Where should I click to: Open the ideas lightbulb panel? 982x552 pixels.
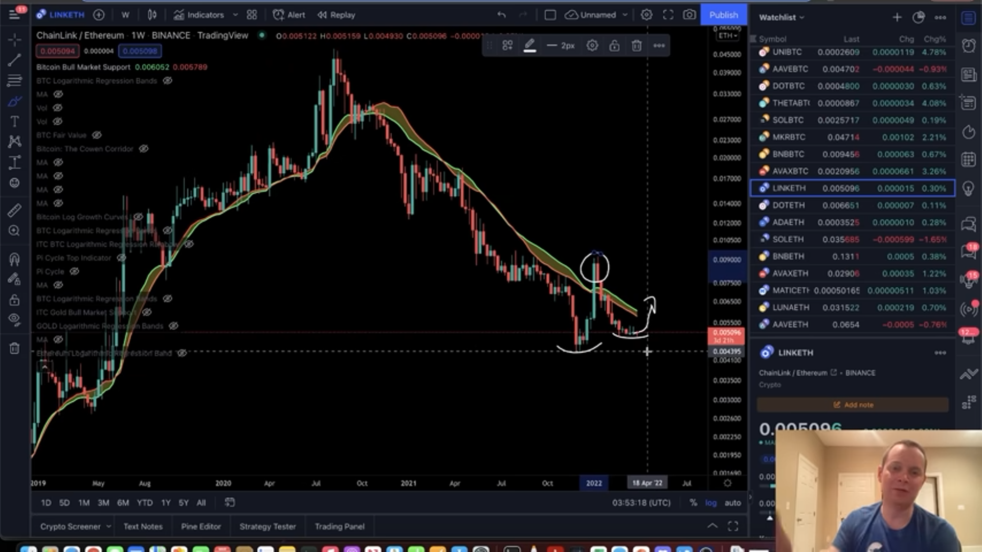(x=968, y=189)
